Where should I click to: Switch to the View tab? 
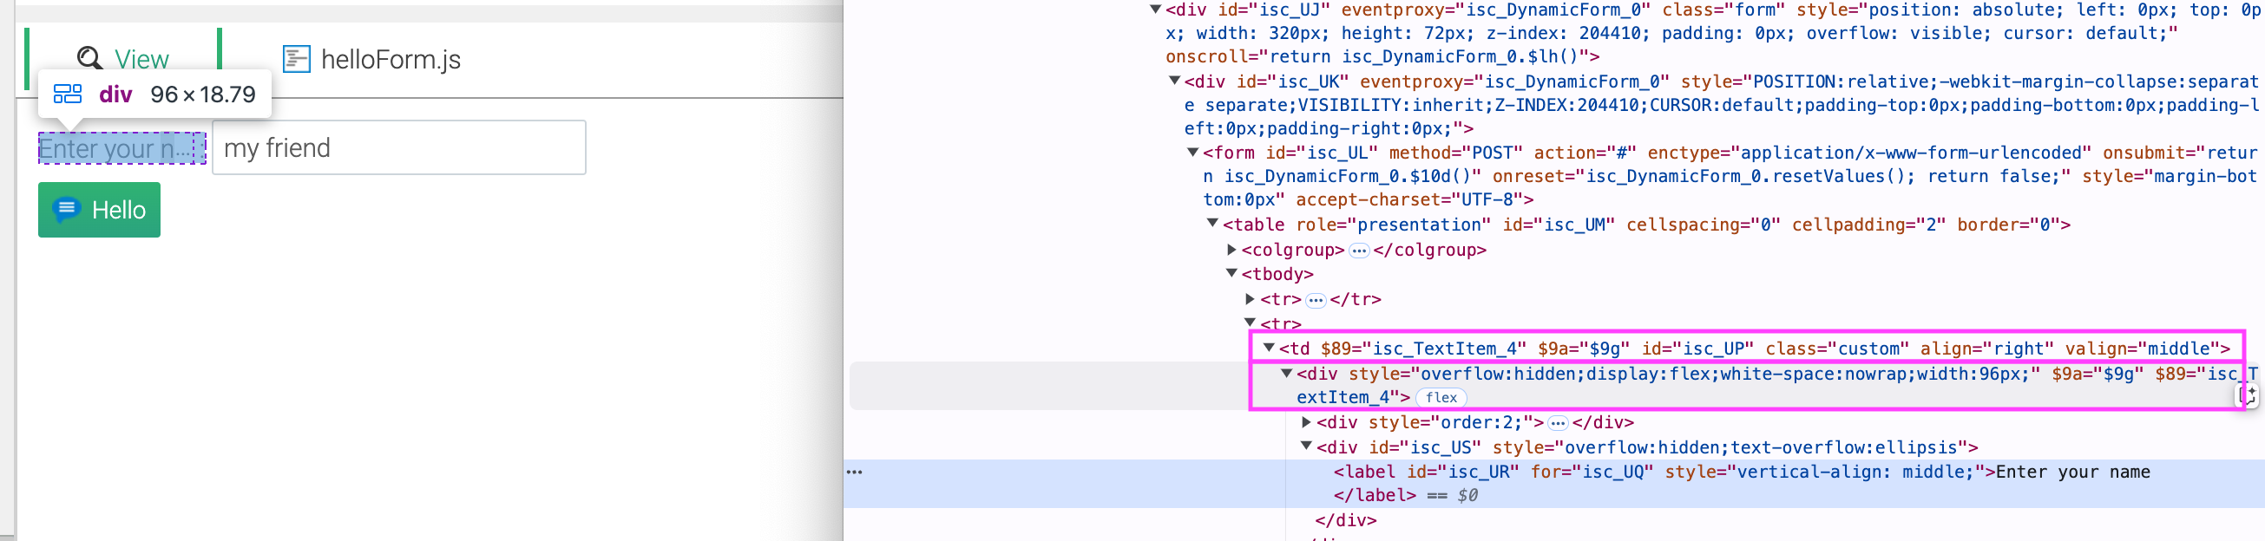[x=122, y=59]
